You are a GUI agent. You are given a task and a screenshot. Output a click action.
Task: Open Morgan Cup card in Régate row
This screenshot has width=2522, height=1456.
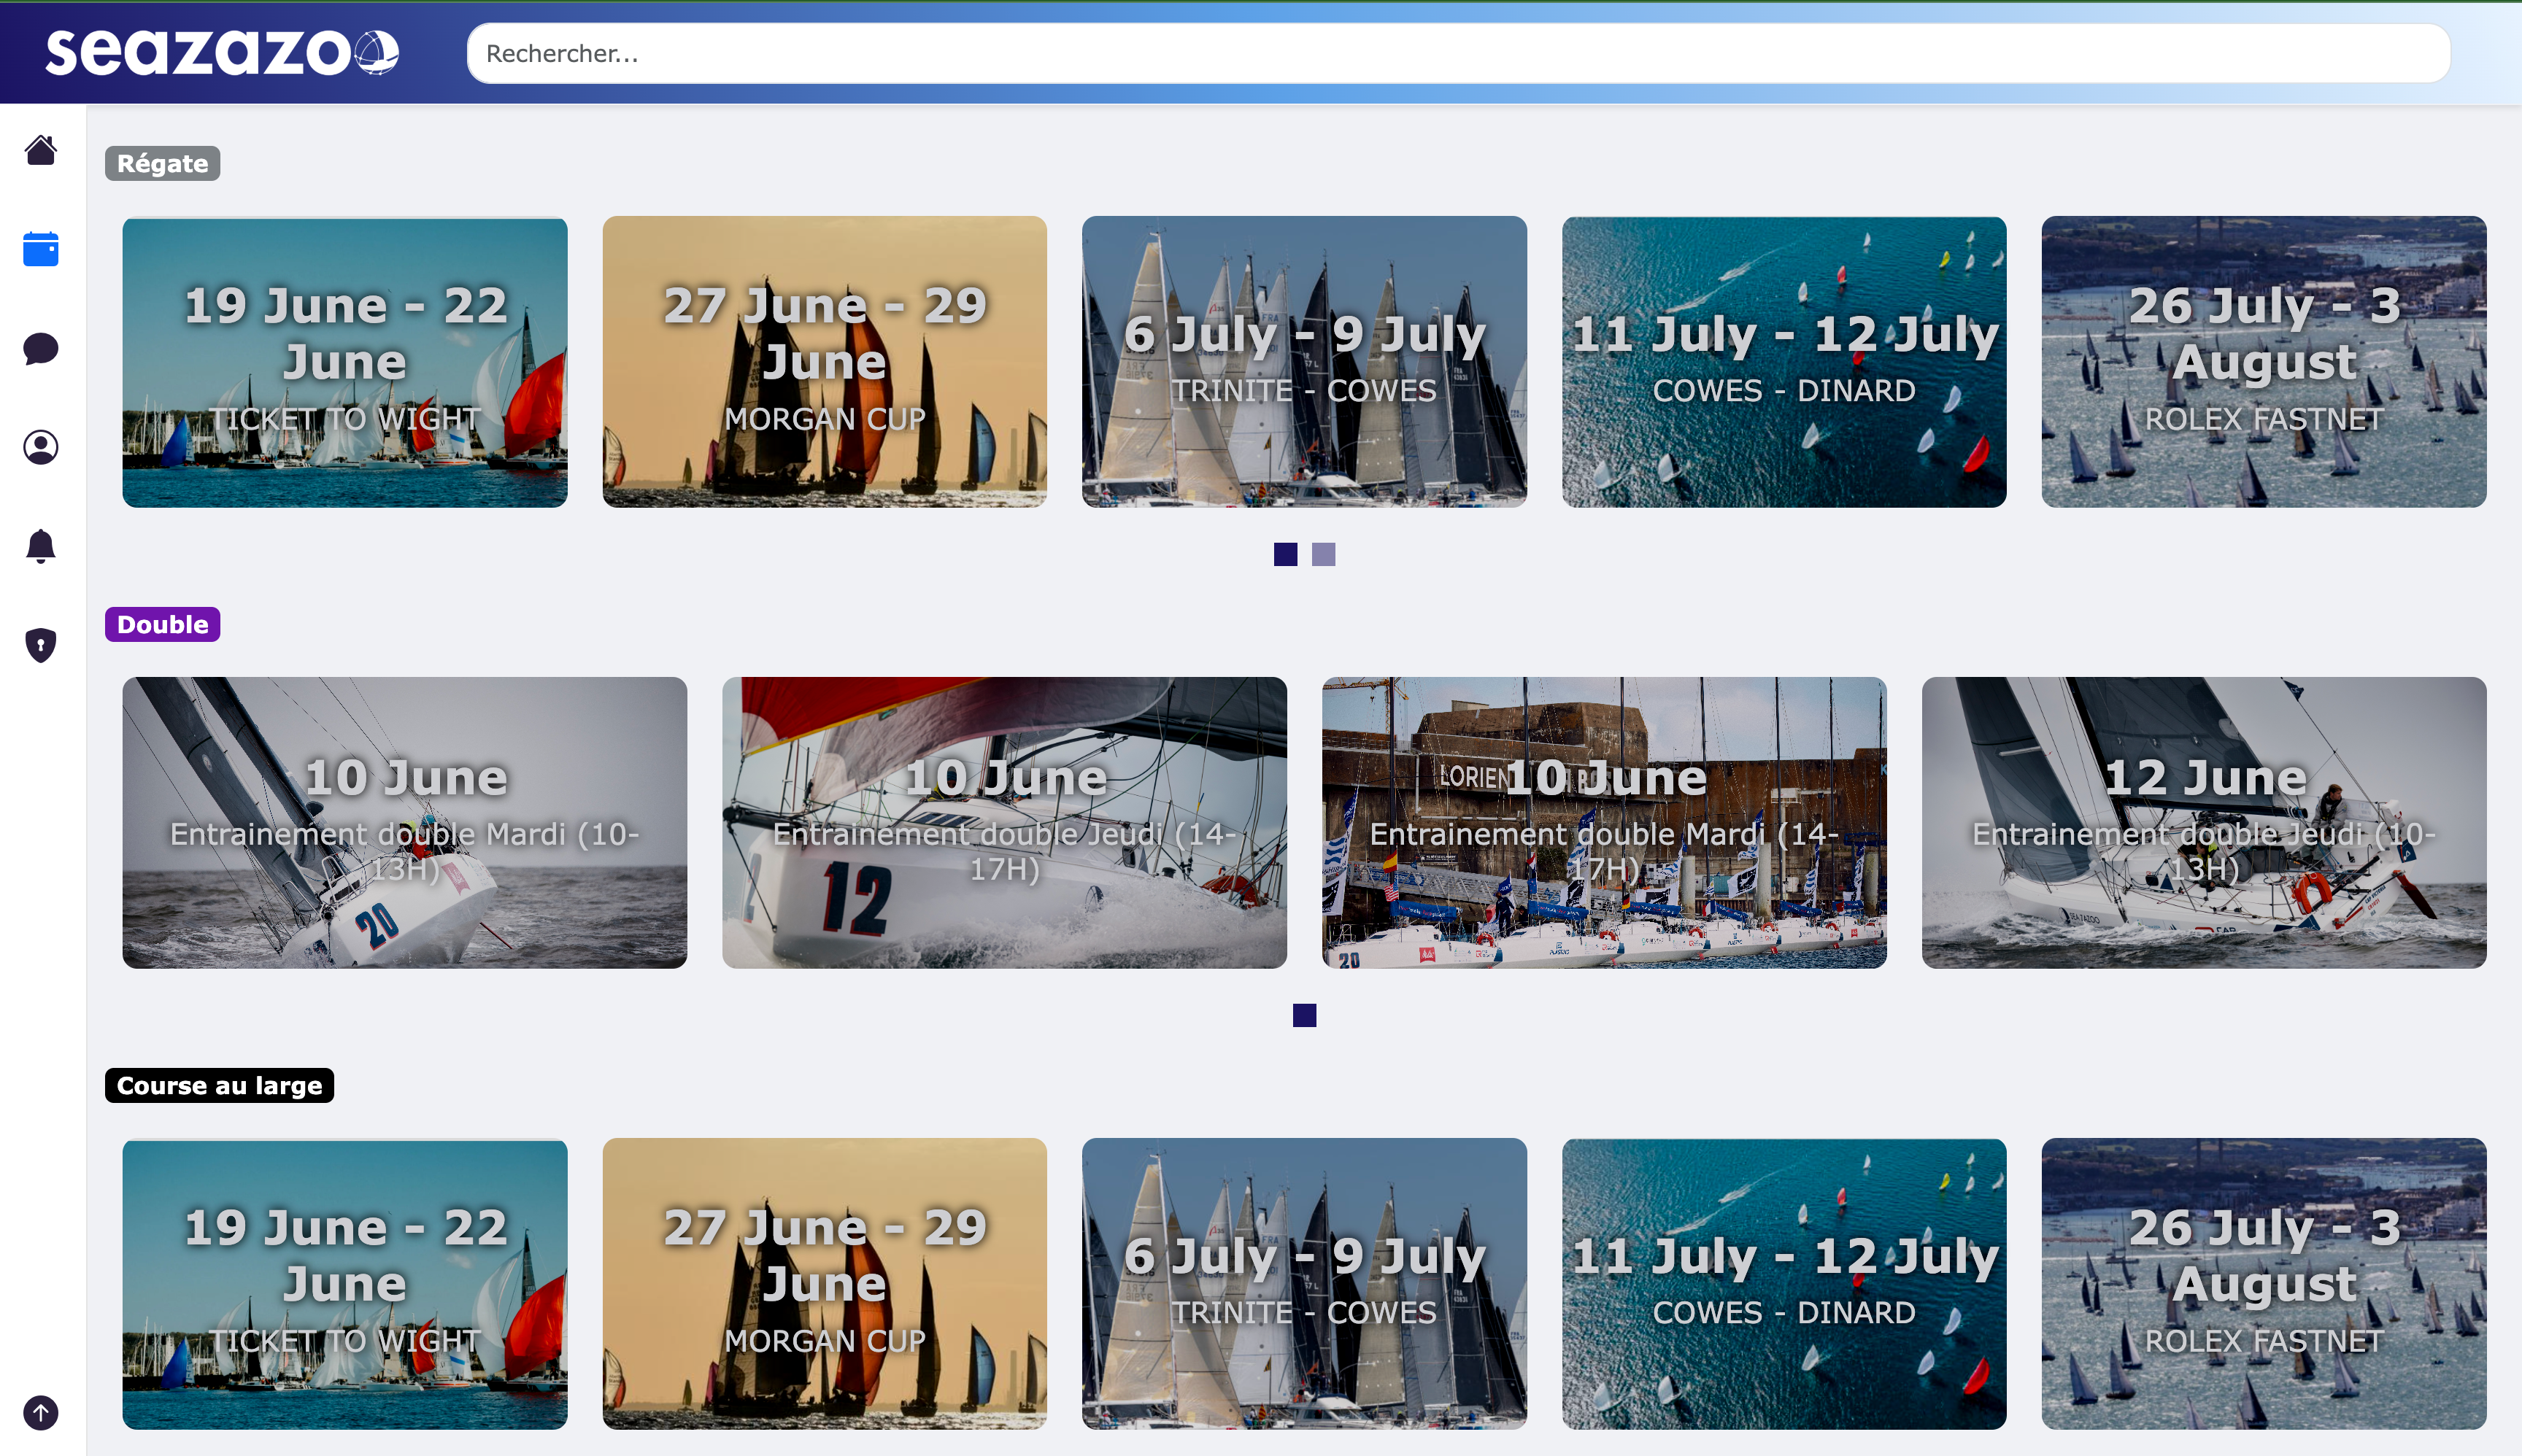tap(825, 362)
